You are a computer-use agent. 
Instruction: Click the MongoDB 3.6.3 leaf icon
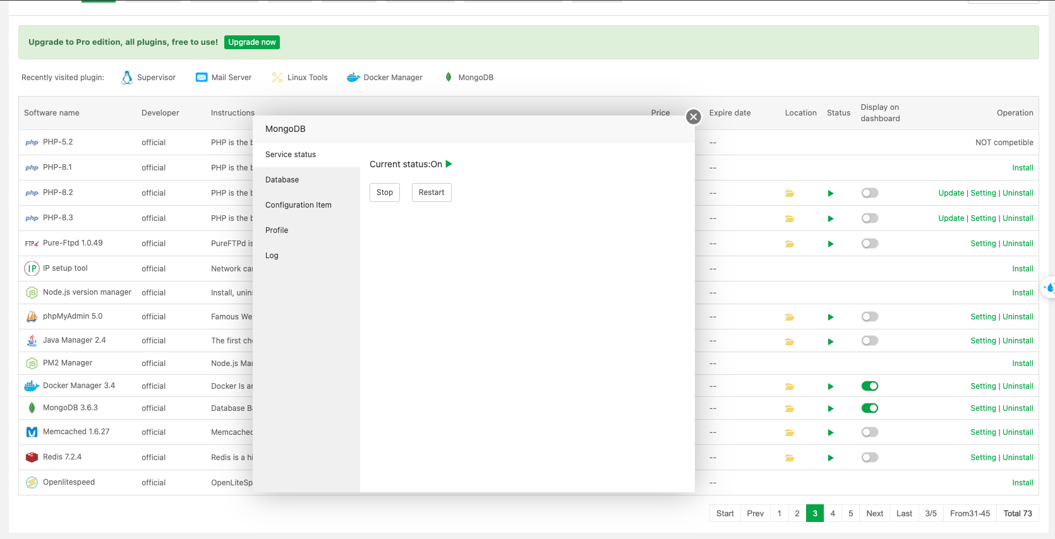[32, 408]
